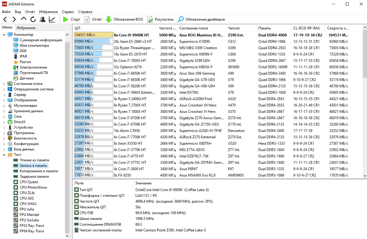This screenshot has height=239, width=367.
Task: Expand the Операционная система node
Action: coord(4,89)
